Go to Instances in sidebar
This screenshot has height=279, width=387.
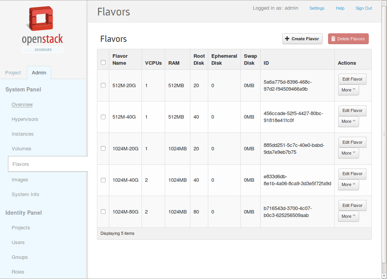[x=22, y=134]
